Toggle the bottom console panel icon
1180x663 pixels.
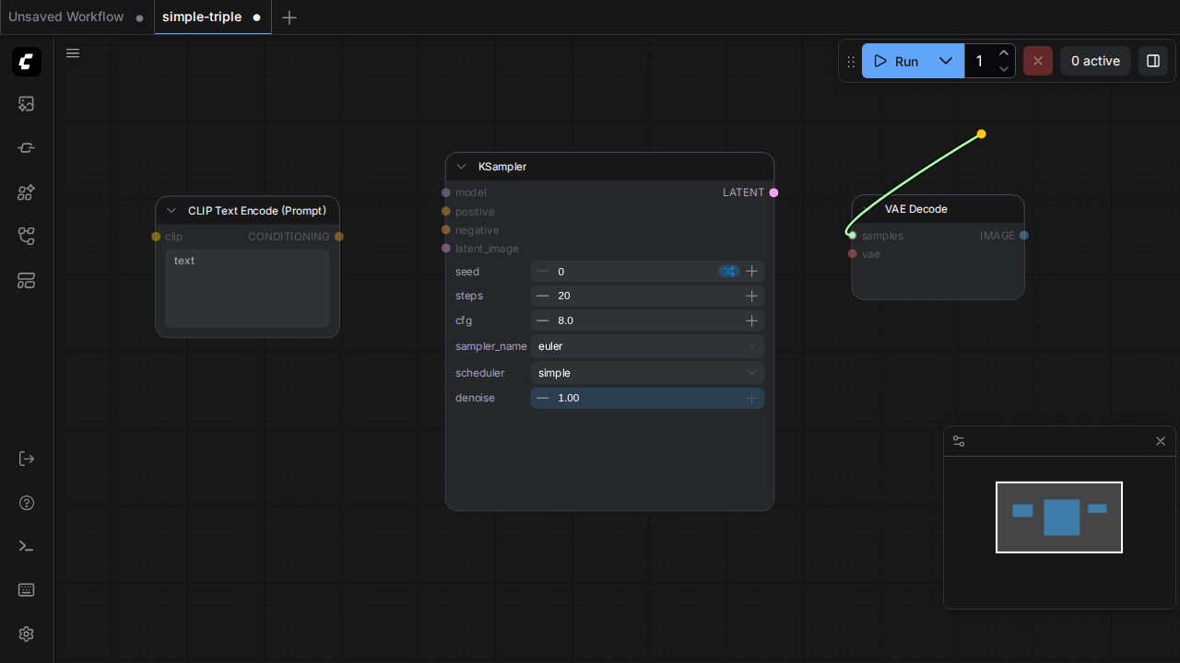point(27,546)
